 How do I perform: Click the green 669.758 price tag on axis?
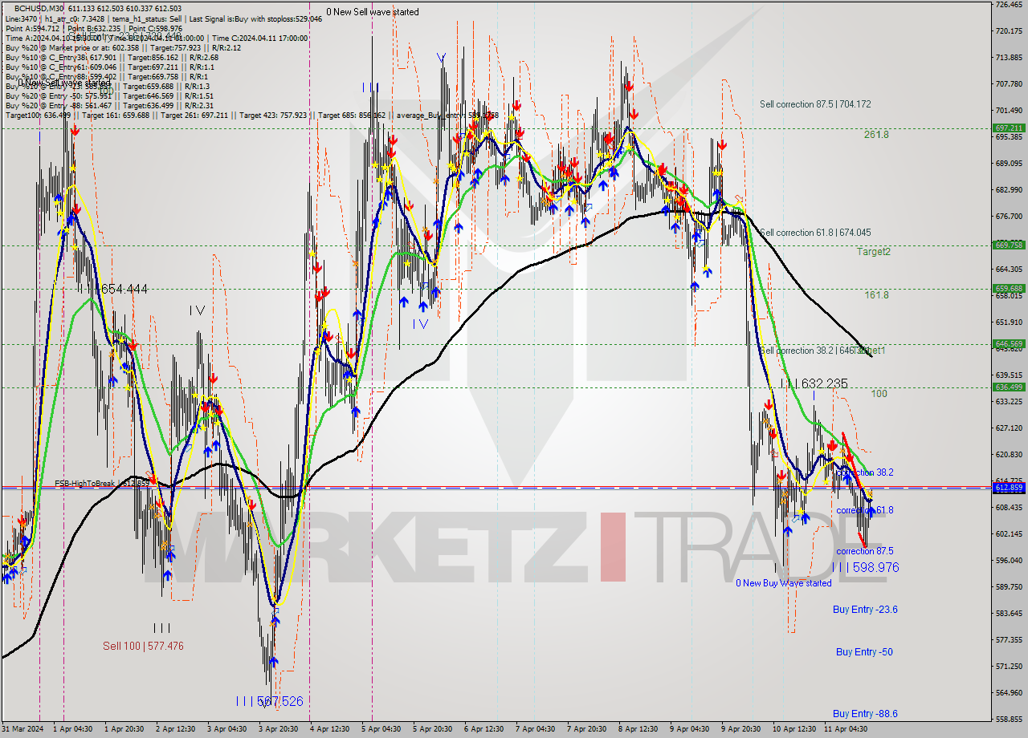(1009, 245)
